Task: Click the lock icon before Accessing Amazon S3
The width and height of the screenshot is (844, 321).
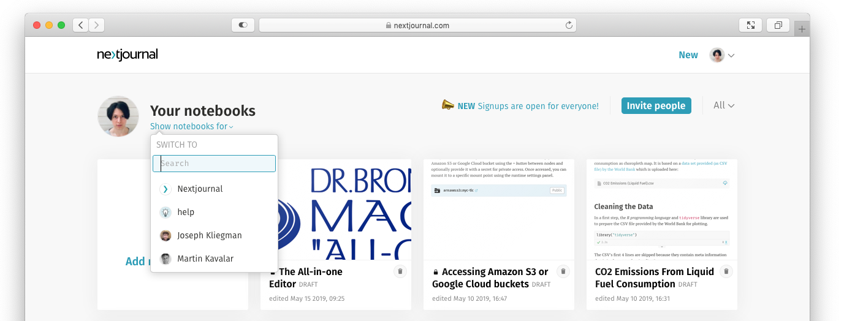Action: [436, 272]
